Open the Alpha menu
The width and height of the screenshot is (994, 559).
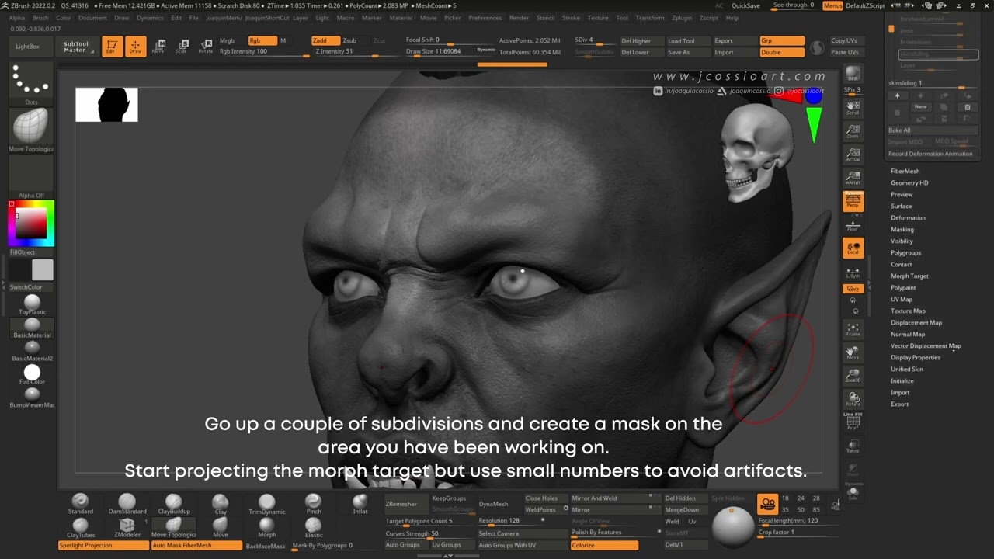(16, 18)
